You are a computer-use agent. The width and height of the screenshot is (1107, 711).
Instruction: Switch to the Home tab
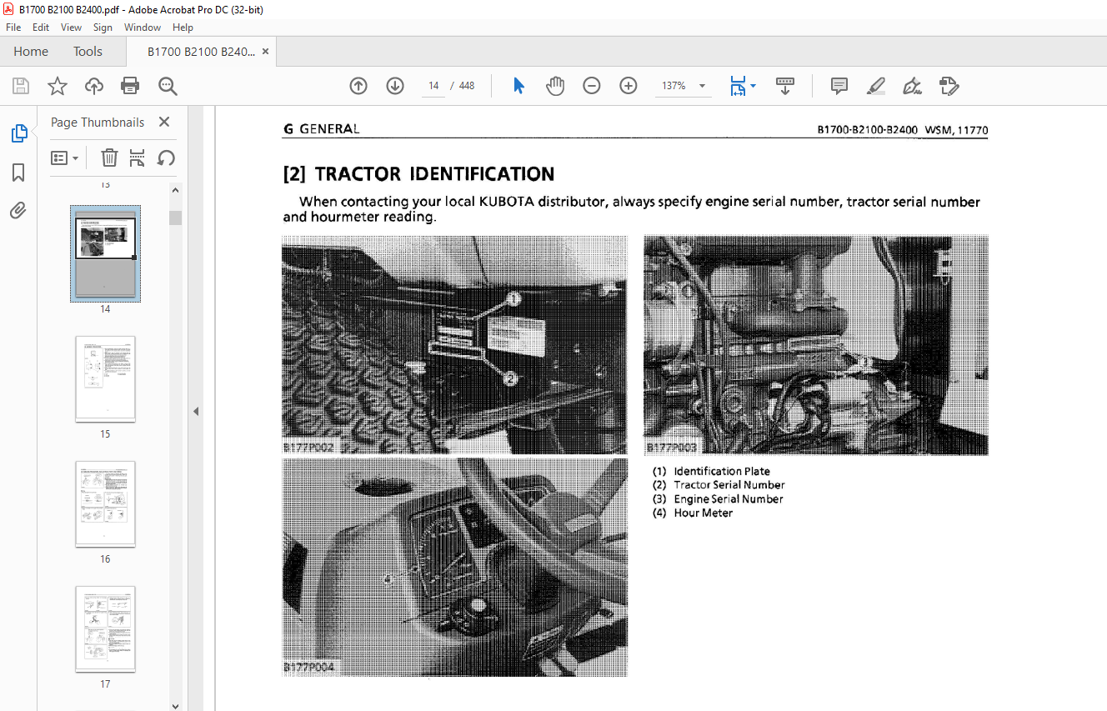tap(31, 52)
